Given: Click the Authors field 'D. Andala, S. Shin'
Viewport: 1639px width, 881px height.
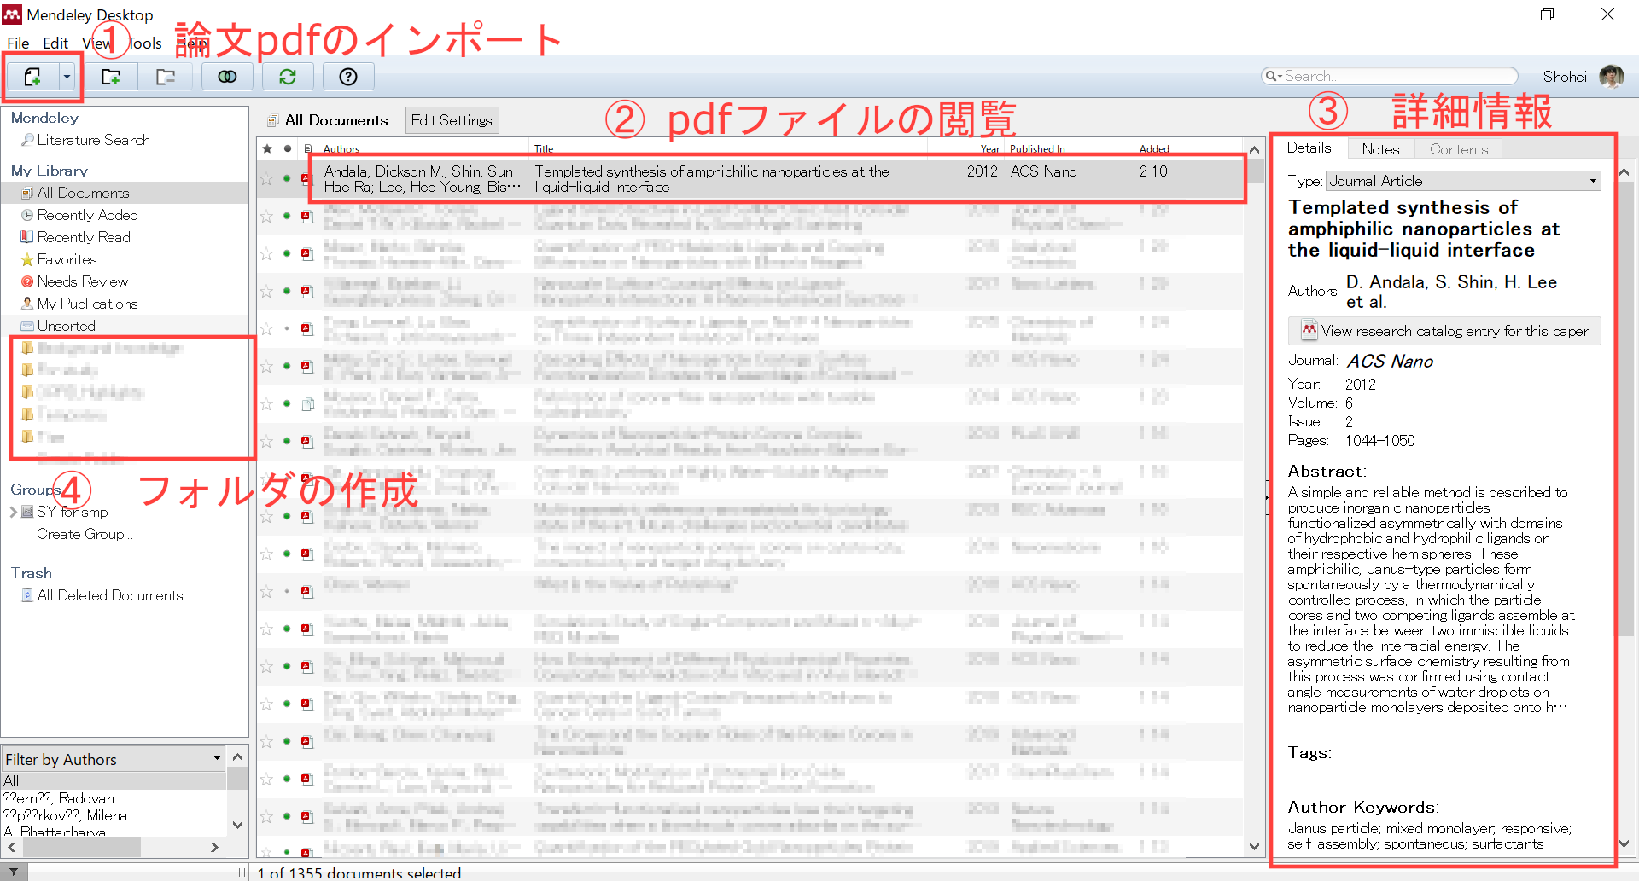Looking at the screenshot, I should click(1451, 292).
